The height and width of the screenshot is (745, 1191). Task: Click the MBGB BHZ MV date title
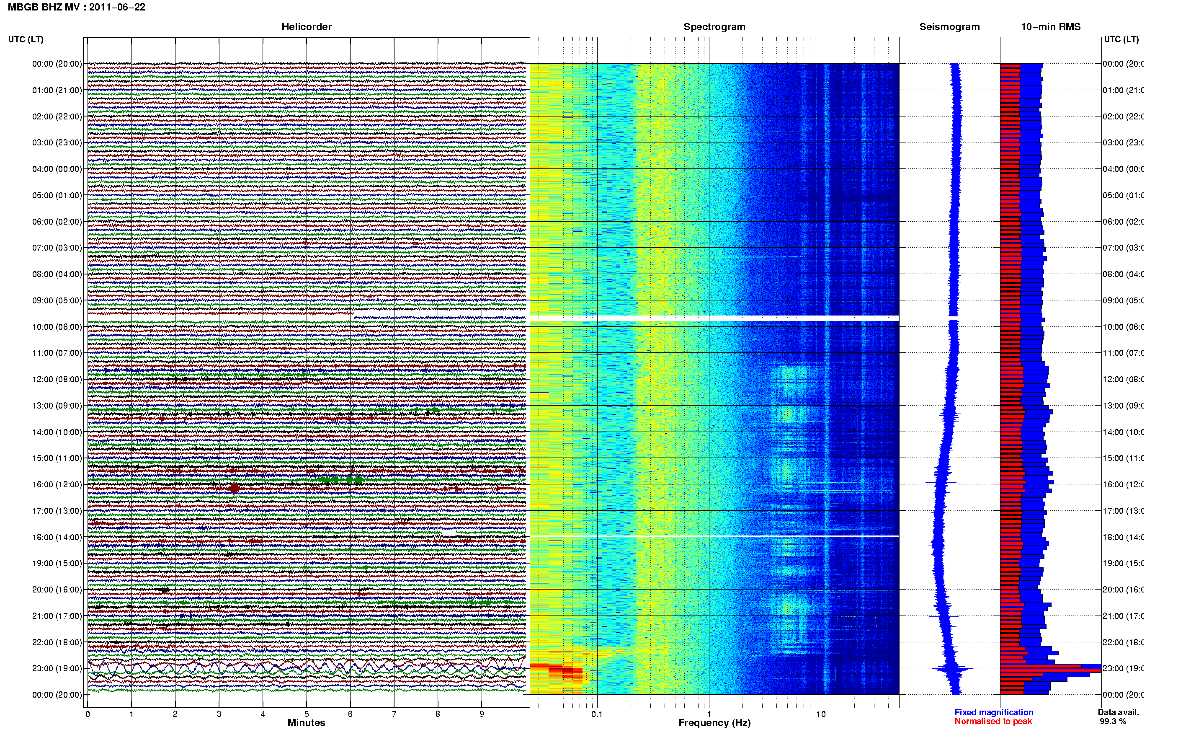tap(76, 7)
